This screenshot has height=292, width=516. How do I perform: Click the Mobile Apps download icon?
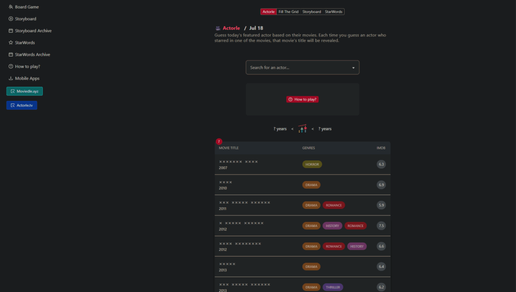point(11,78)
